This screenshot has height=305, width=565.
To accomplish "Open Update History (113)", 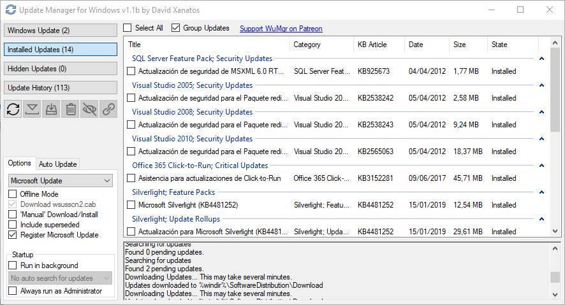I will pos(61,87).
